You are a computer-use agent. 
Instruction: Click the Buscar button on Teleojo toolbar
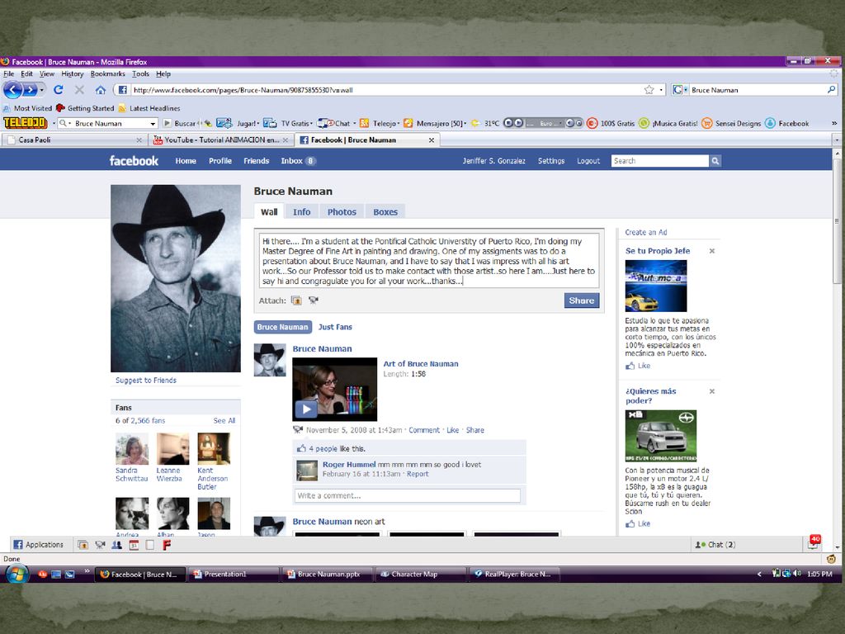[x=179, y=124]
